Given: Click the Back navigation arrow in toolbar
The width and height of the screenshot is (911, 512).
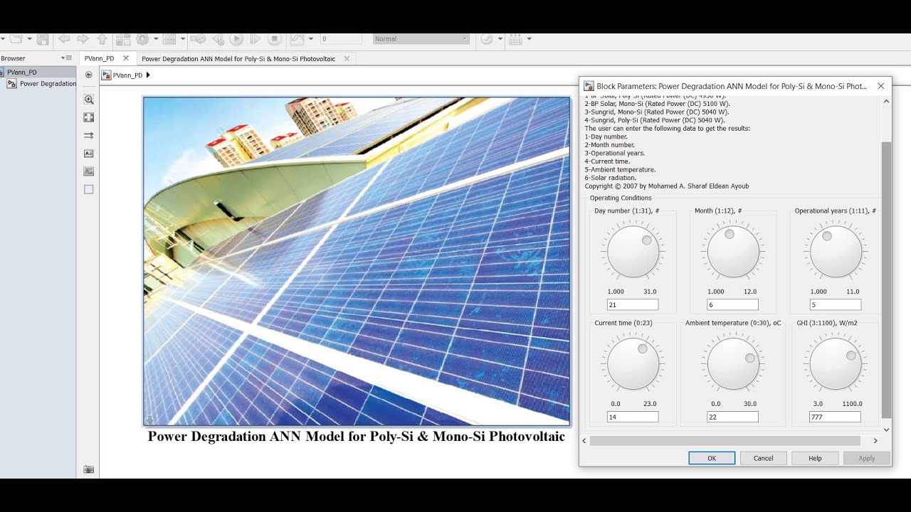Looking at the screenshot, I should point(64,39).
